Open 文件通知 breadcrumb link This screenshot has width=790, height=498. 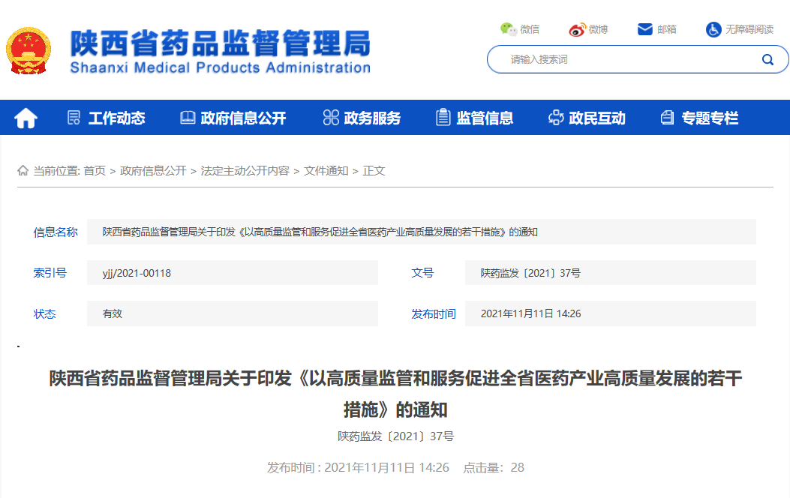coord(326,171)
